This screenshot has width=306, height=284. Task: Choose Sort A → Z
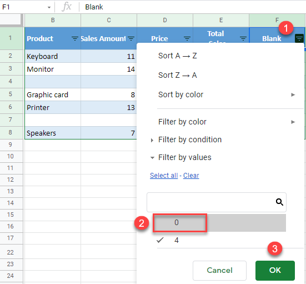point(177,56)
